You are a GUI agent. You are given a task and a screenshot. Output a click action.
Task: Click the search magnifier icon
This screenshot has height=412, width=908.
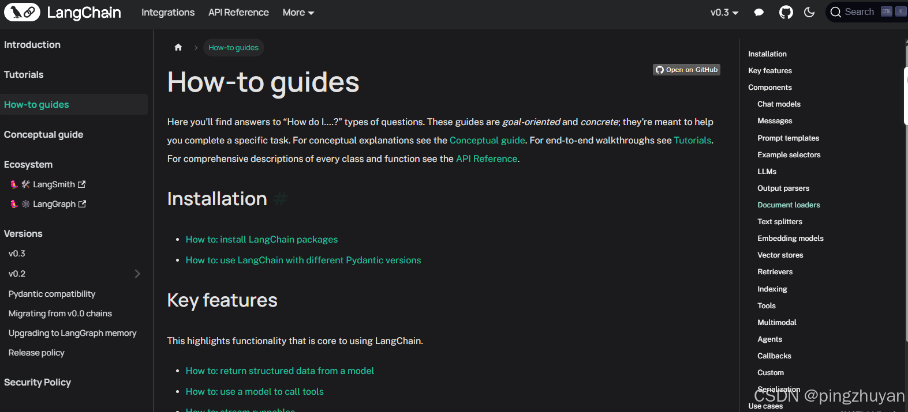pyautogui.click(x=835, y=12)
